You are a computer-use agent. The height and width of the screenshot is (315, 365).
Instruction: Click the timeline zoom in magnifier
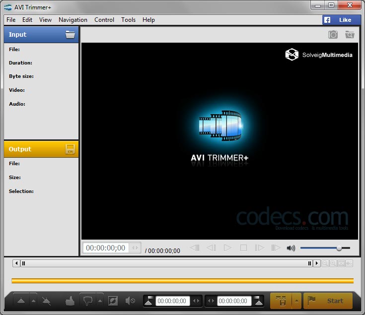point(333,263)
